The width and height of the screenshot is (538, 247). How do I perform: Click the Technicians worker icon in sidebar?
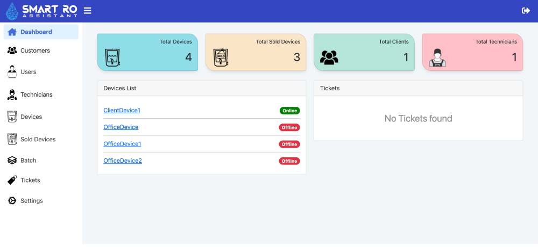(12, 95)
